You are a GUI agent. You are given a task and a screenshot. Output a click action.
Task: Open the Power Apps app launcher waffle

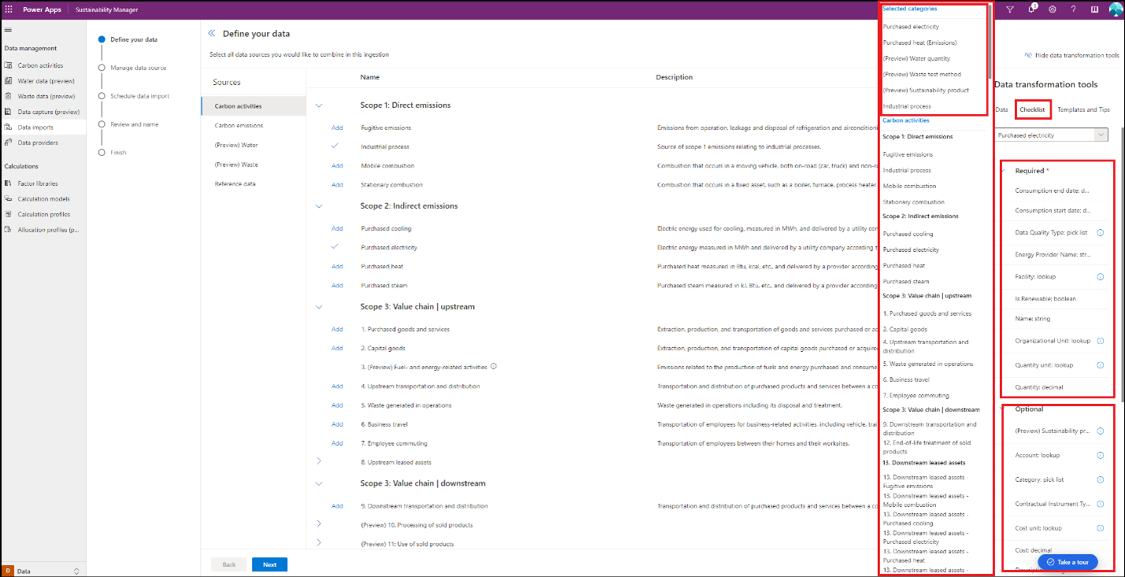tap(9, 9)
